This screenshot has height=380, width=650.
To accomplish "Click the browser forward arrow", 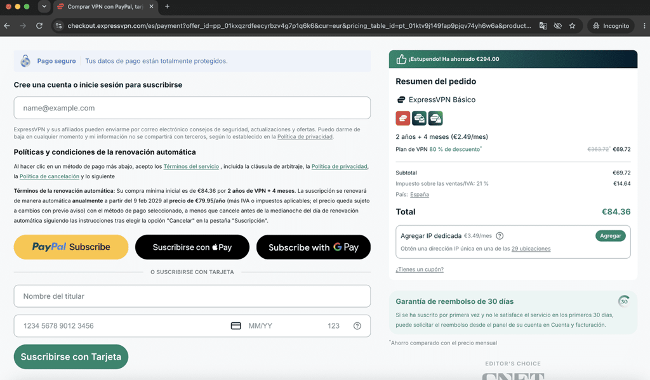I will point(23,25).
